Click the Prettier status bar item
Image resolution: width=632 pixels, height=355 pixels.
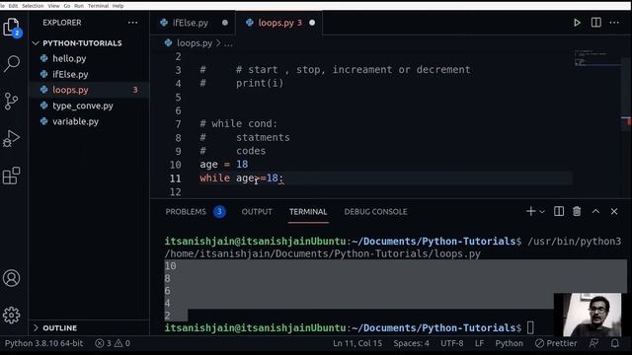click(x=556, y=343)
